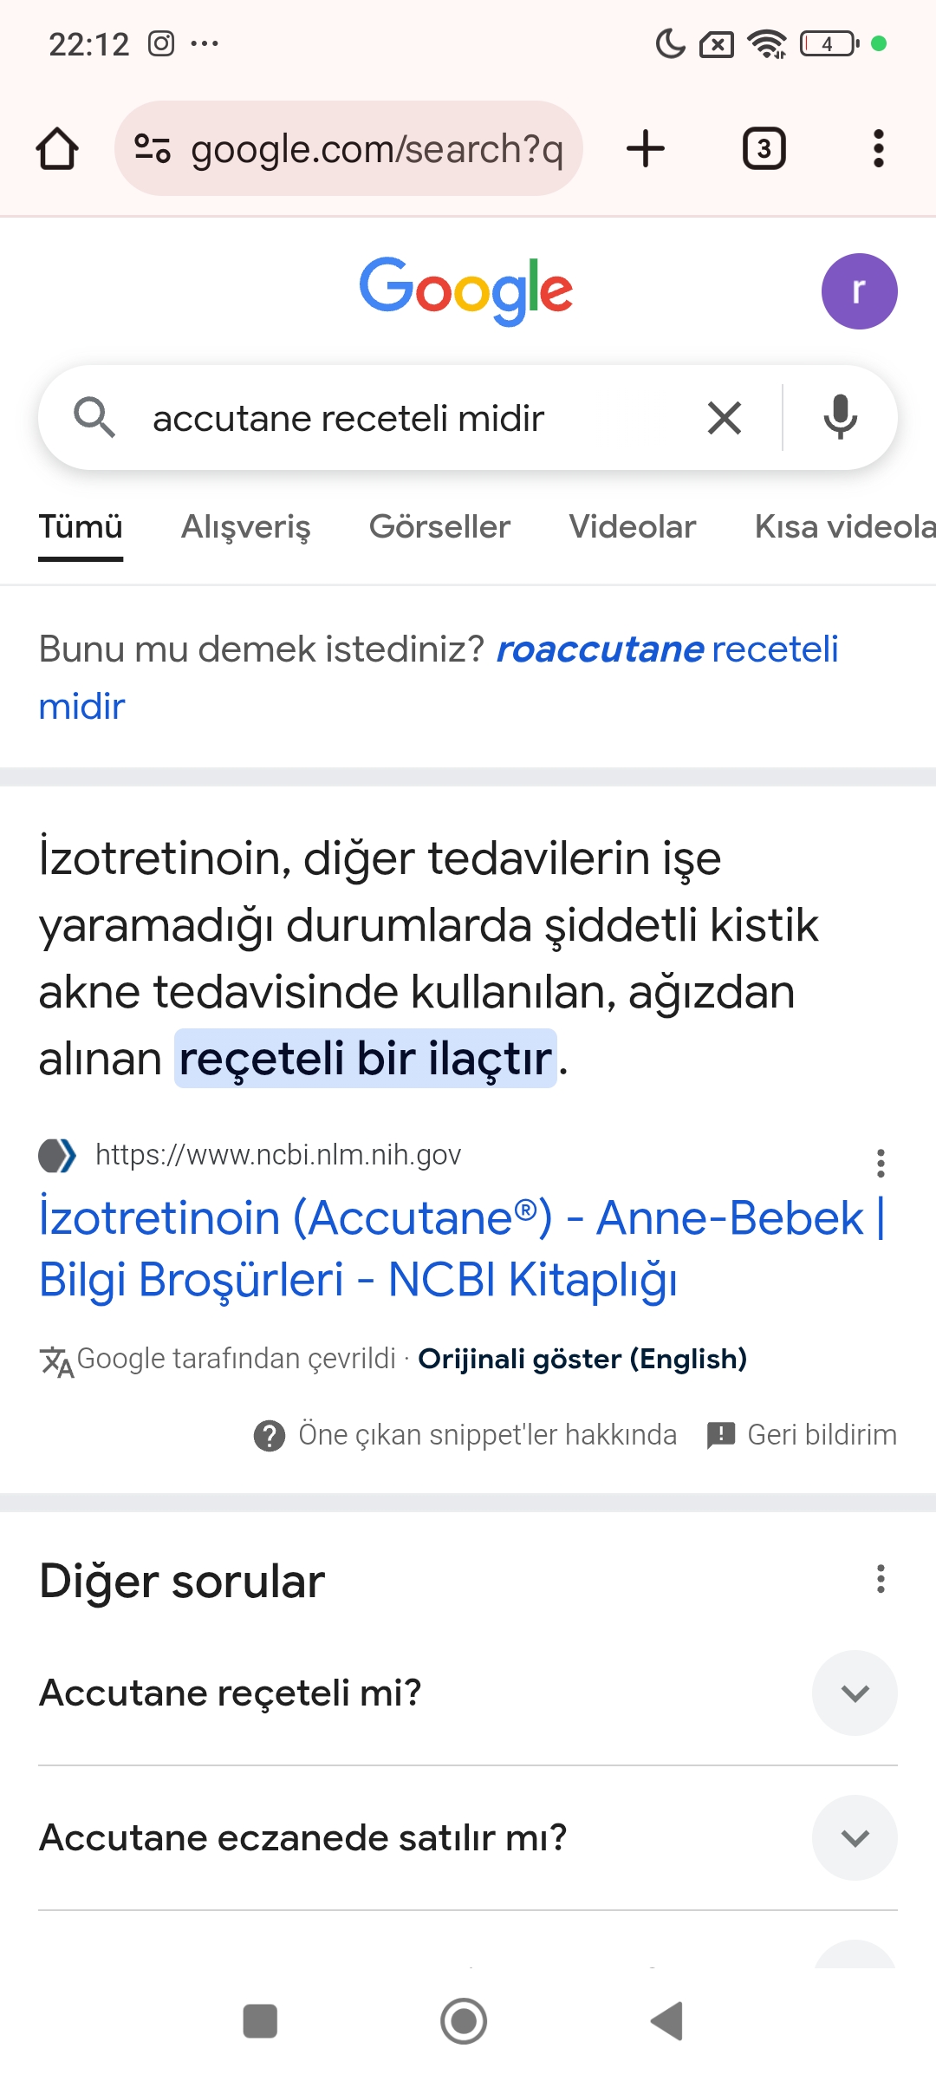Expand "Accutane reçeteli mi?" question
The height and width of the screenshot is (2081, 936).
[x=855, y=1693]
